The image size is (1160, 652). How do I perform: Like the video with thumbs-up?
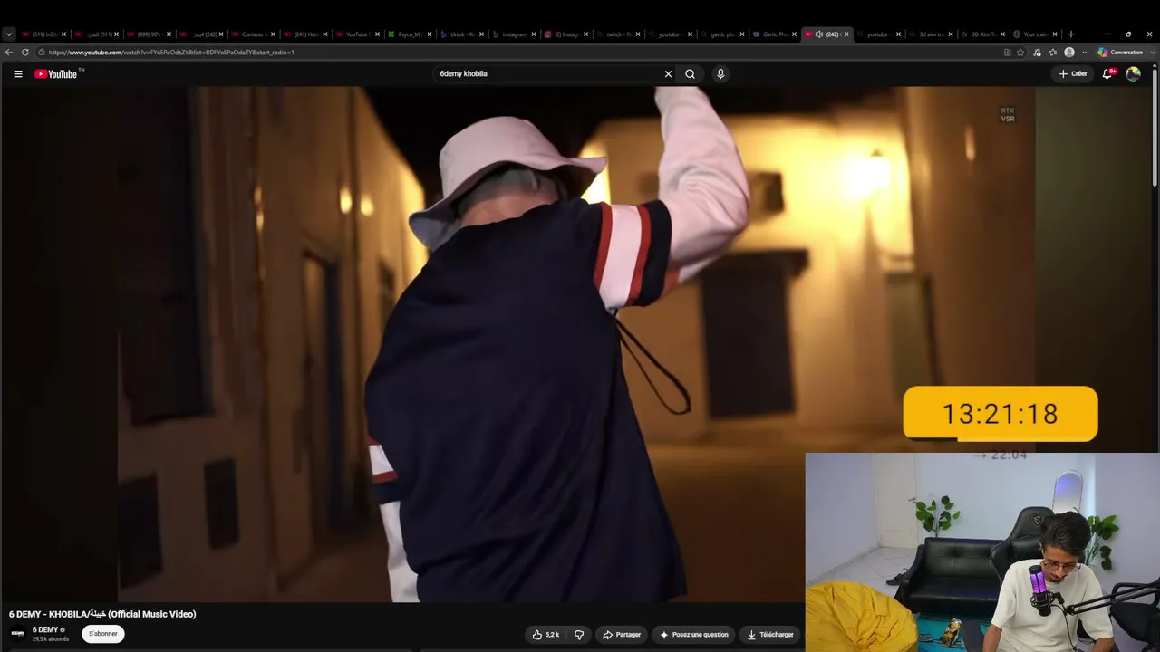point(546,635)
